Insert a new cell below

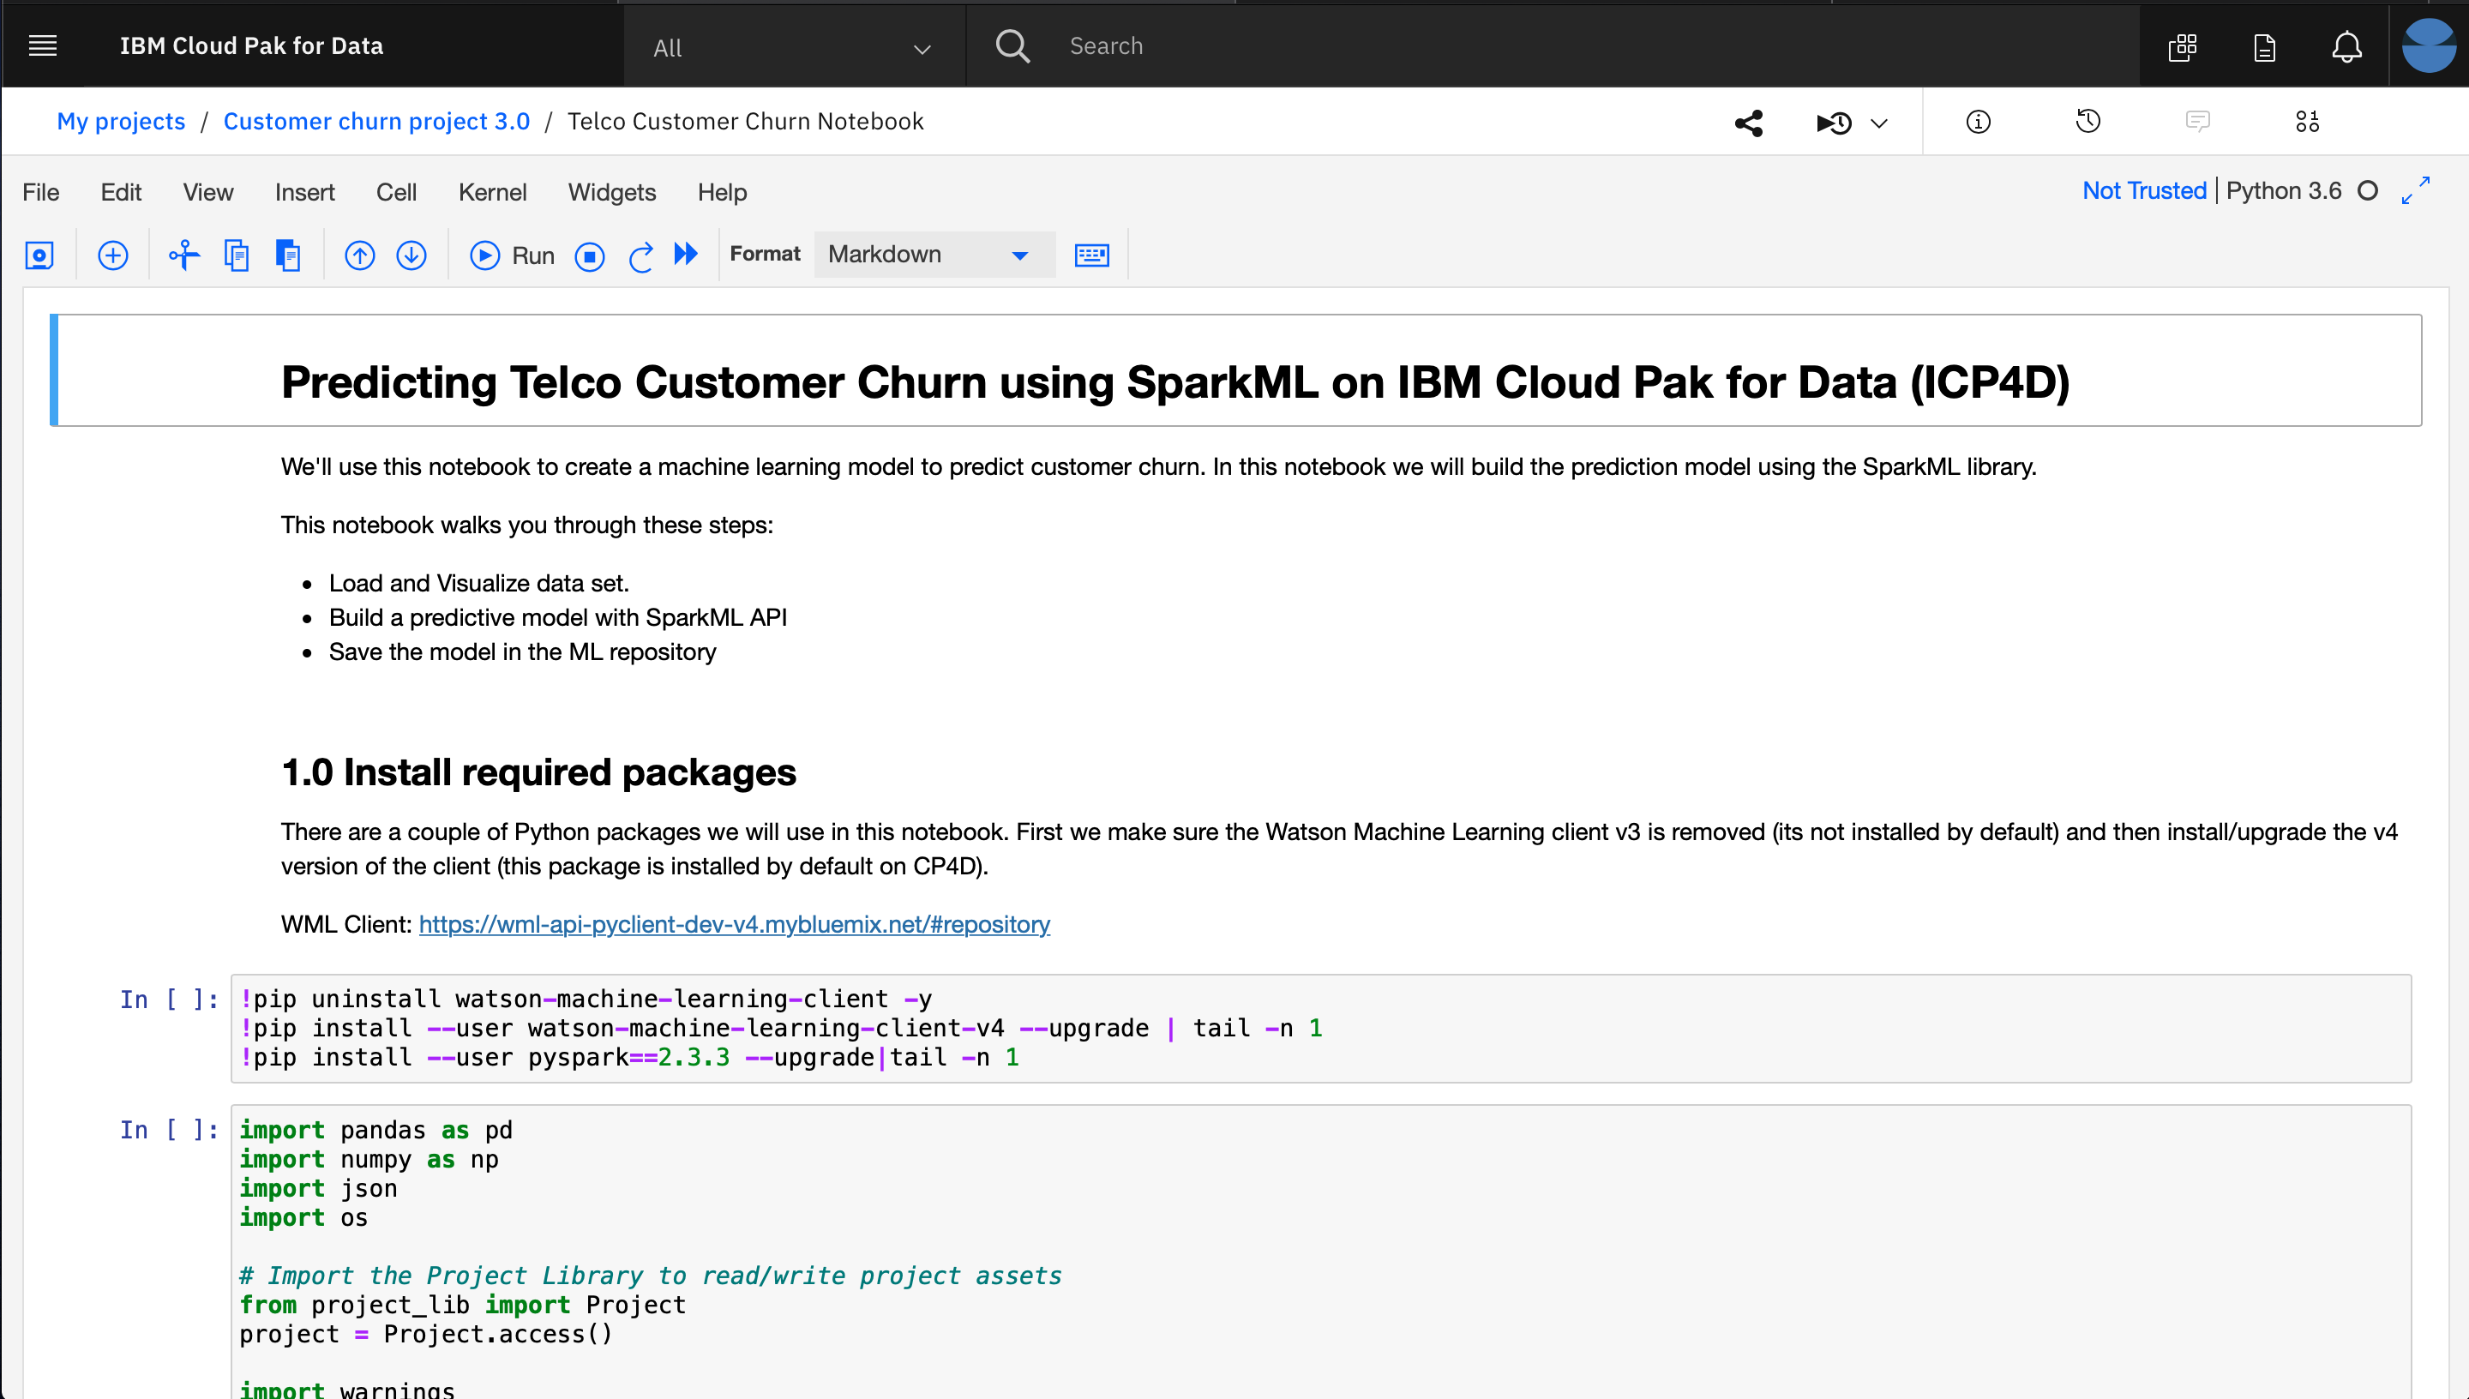pyautogui.click(x=112, y=255)
